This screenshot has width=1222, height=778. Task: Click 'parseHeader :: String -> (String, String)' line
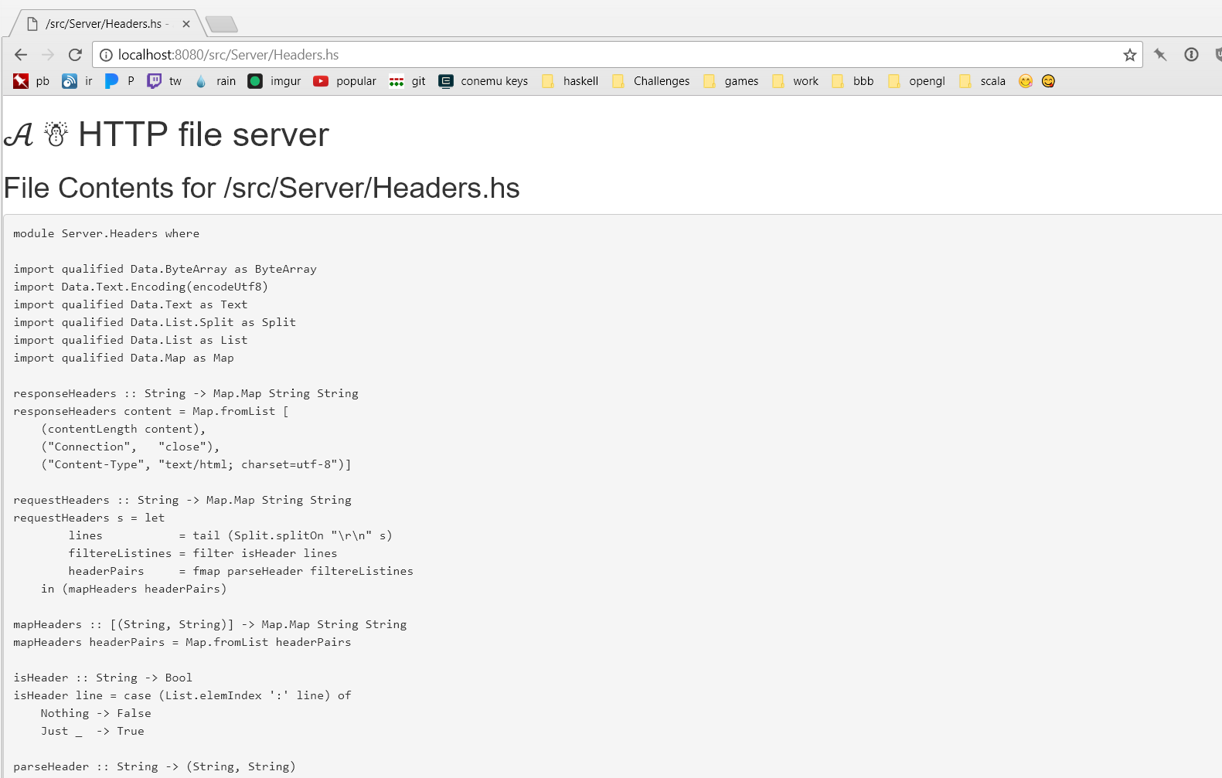(155, 766)
